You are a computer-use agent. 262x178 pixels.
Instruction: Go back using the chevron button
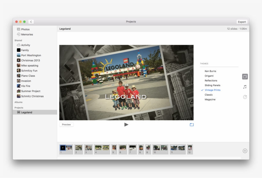pos(31,22)
